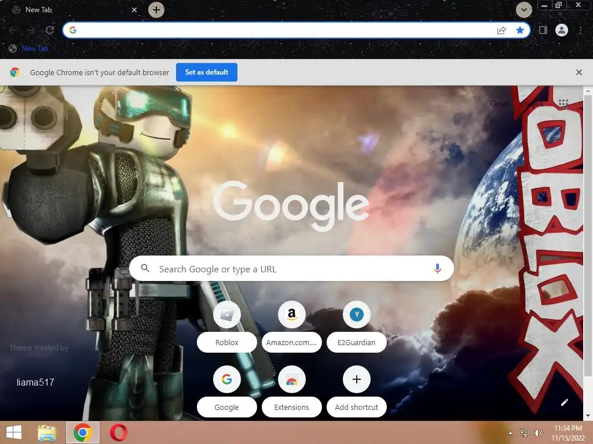Close the New Tab tab

coord(134,10)
